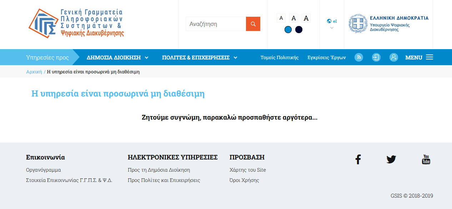The height and width of the screenshot is (209, 452).
Task: Select the medium font size A
Action: 293,18
